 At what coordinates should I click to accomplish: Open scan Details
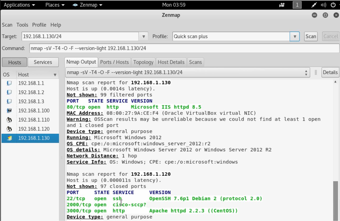click(330, 72)
